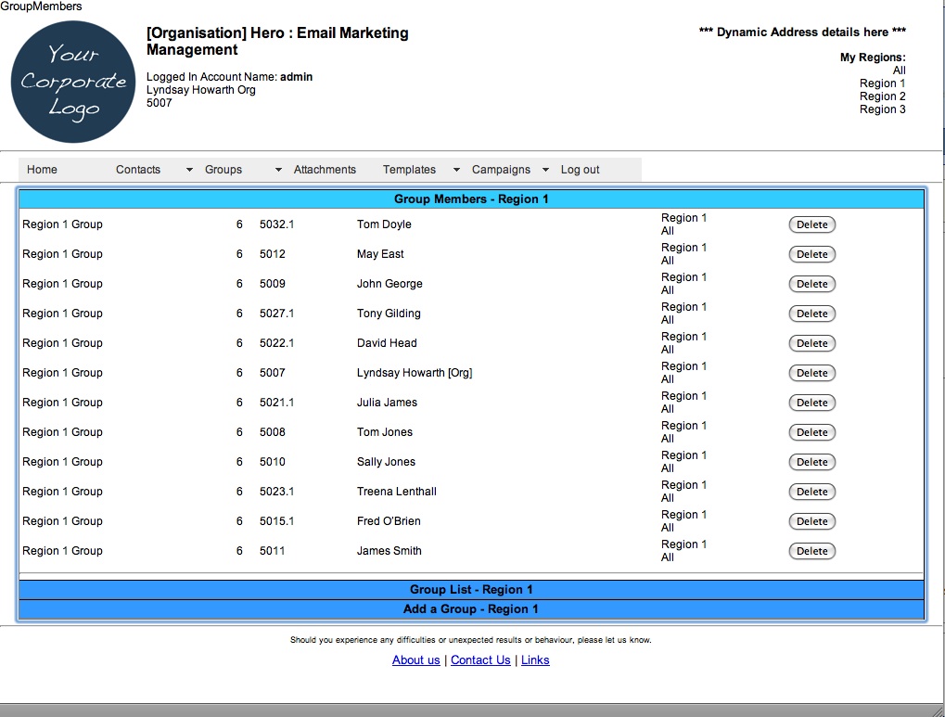This screenshot has width=945, height=717.
Task: Expand the Group List - Region 1 section
Action: [471, 590]
